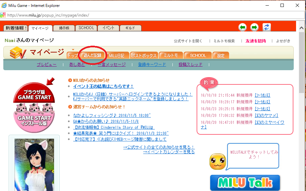306x191 pixels.
Task: Click the vertical scrollbar on the right
Action: click(302, 99)
